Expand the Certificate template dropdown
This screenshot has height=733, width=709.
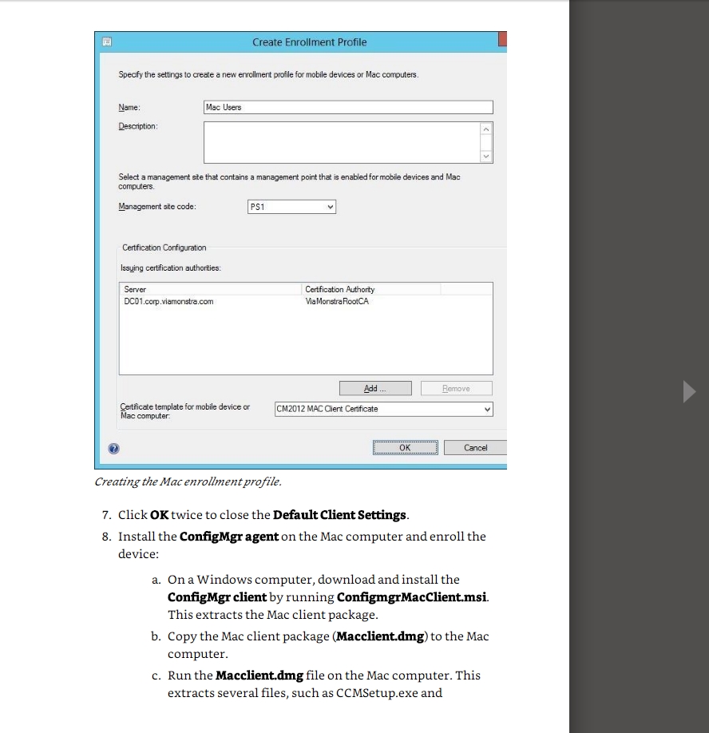(383, 409)
